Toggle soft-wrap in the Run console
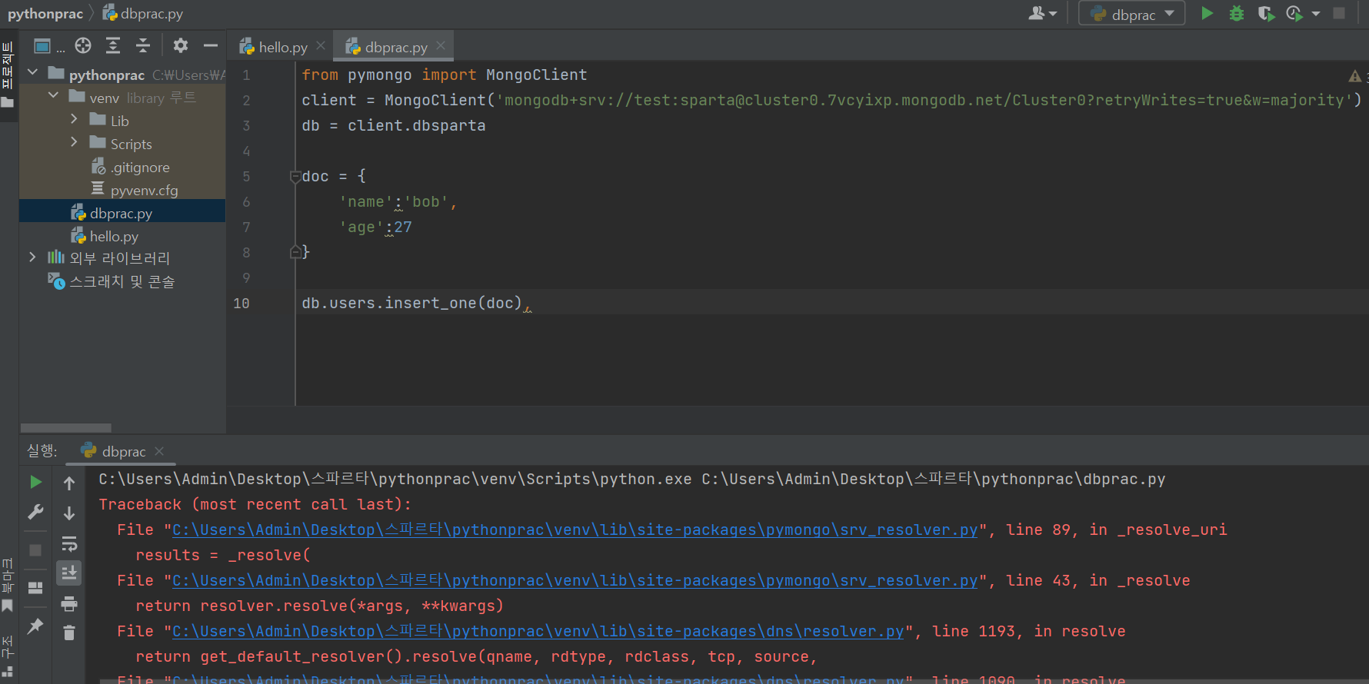The height and width of the screenshot is (684, 1369). (69, 544)
